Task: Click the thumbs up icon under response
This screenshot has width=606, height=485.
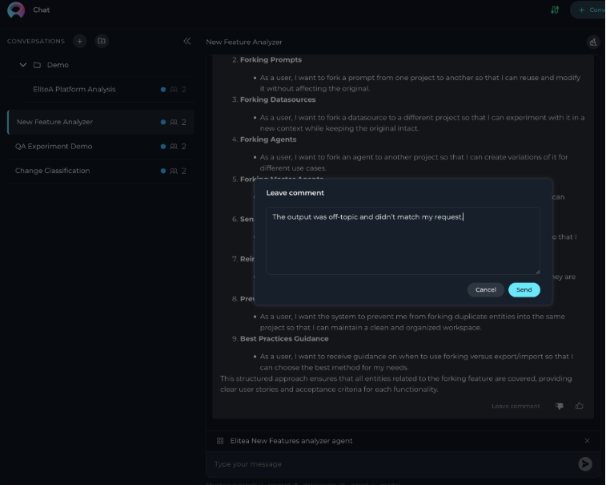Action: click(x=580, y=406)
